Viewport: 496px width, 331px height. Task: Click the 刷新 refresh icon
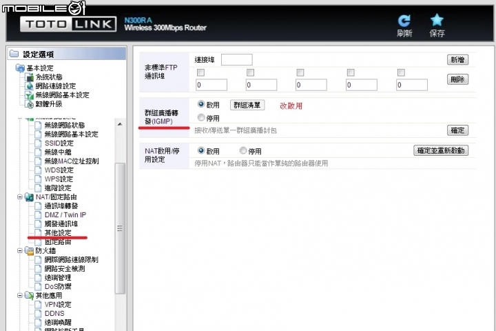point(404,21)
